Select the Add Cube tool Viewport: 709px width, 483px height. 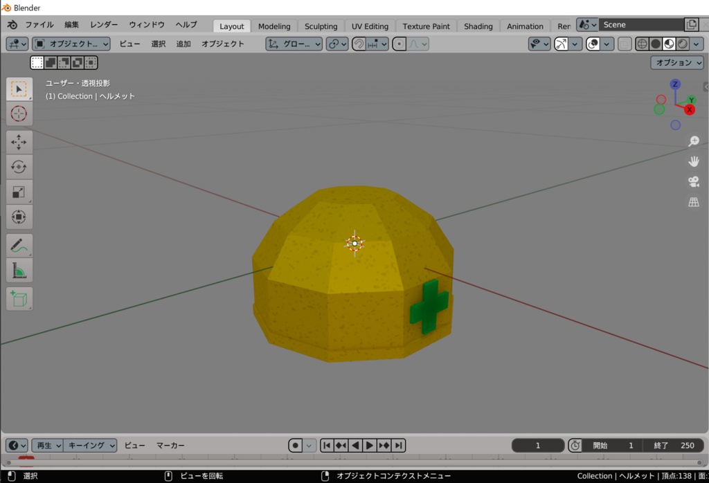19,298
